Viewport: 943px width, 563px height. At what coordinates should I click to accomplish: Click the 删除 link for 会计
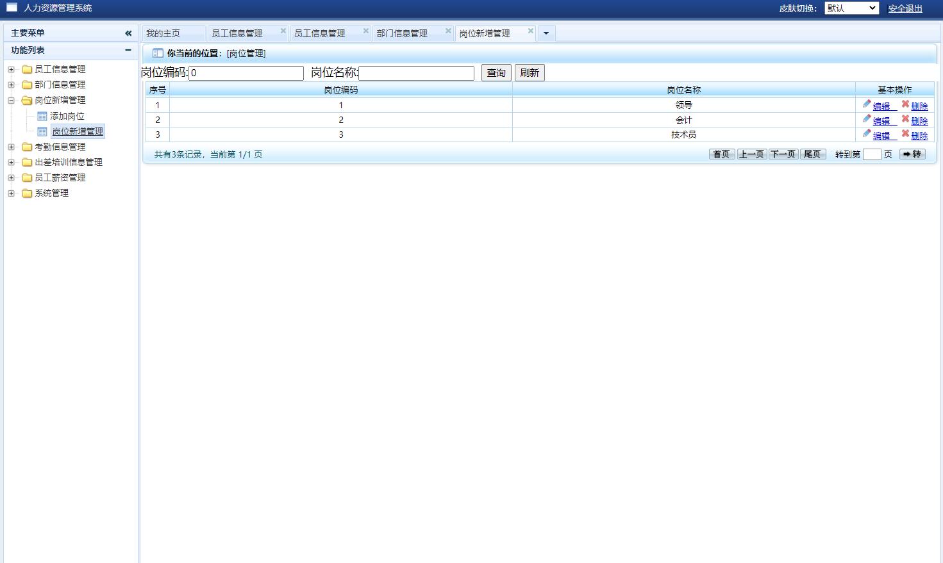919,121
